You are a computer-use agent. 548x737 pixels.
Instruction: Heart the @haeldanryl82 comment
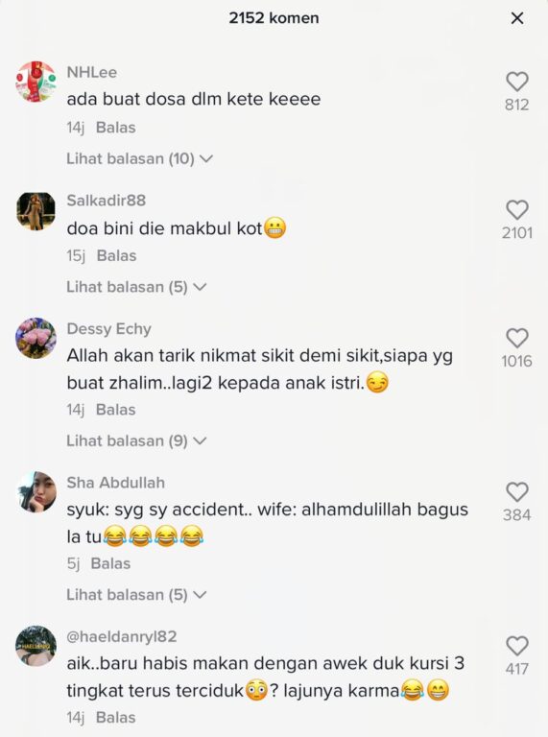click(517, 646)
